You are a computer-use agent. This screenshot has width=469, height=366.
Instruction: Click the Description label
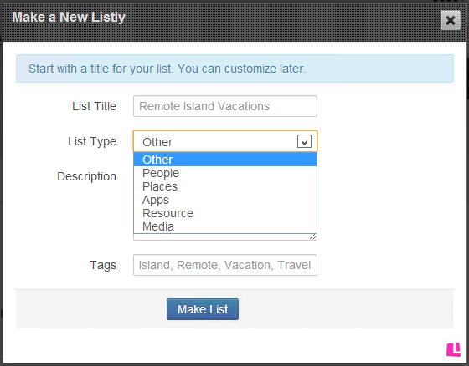tap(87, 176)
